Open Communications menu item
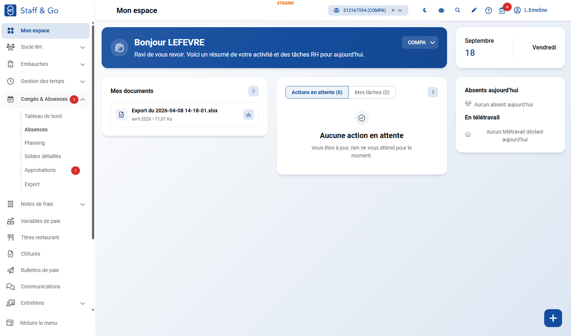 point(45,287)
